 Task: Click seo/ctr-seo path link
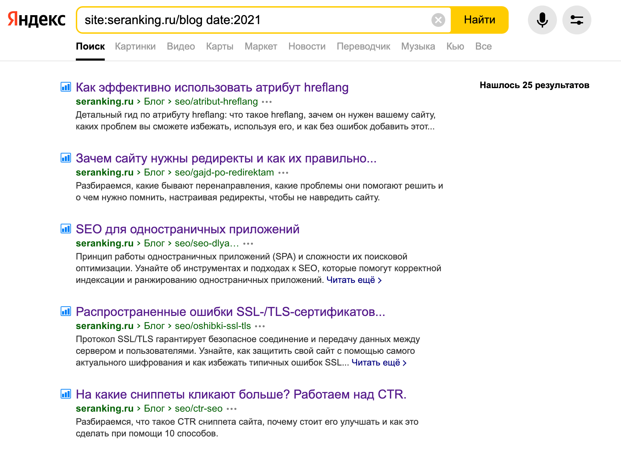[198, 409]
